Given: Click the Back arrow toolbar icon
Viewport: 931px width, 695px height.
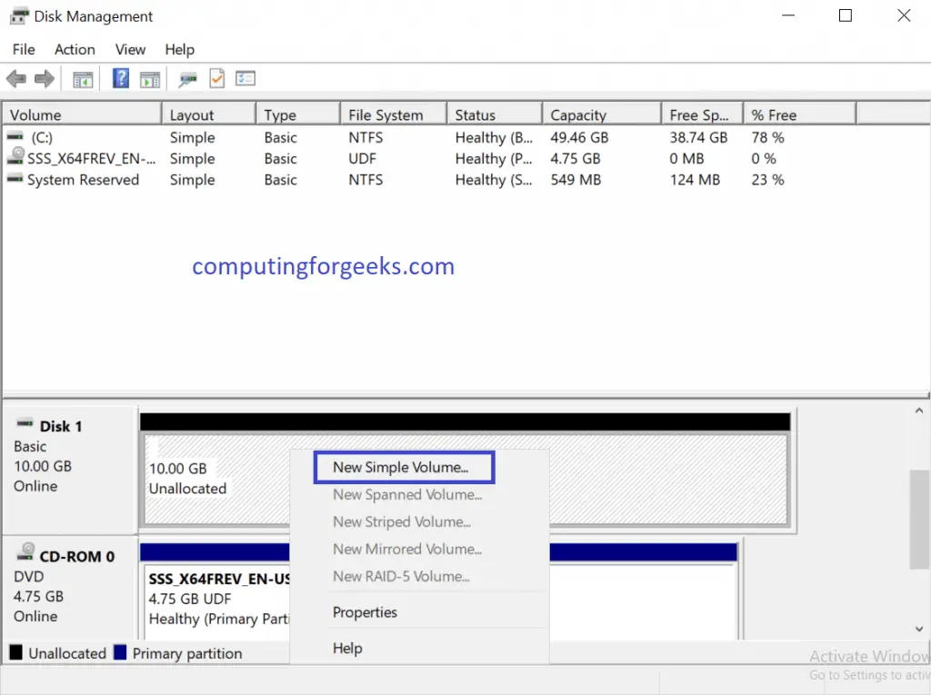Looking at the screenshot, I should (x=16, y=78).
